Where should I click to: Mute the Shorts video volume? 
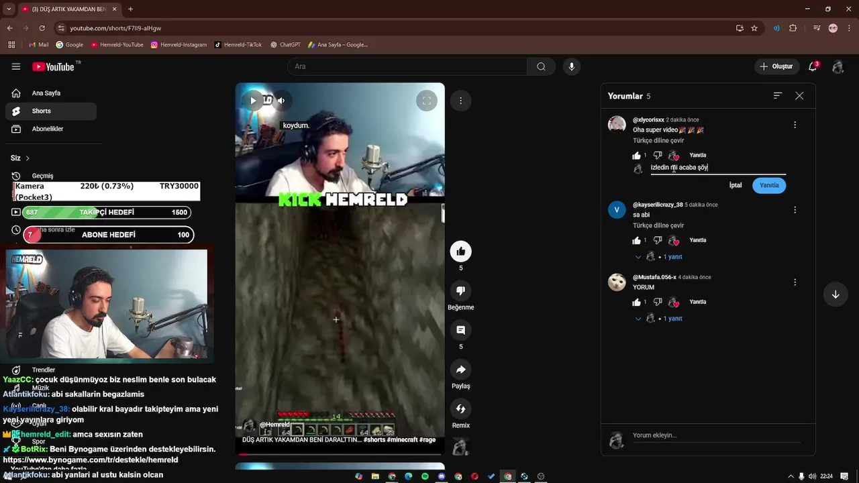[x=281, y=101]
